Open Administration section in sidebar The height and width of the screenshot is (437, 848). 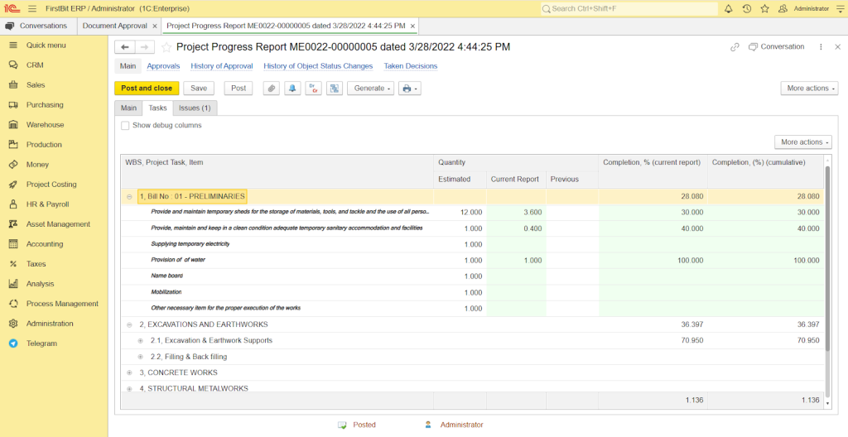(50, 324)
